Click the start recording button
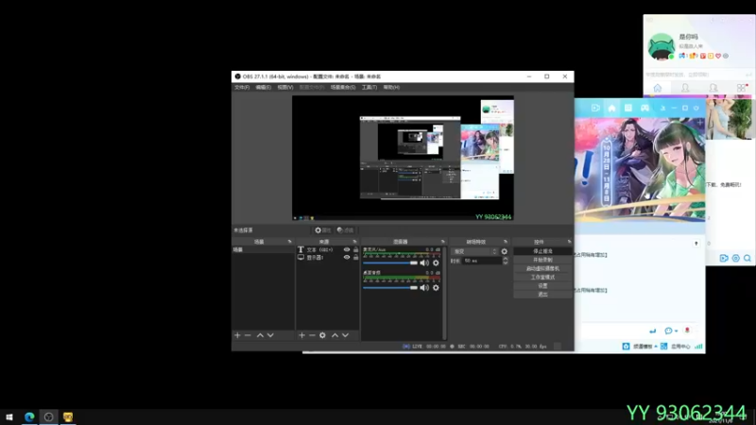 tap(542, 260)
